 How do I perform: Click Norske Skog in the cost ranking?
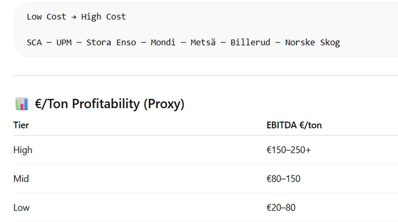coord(312,42)
